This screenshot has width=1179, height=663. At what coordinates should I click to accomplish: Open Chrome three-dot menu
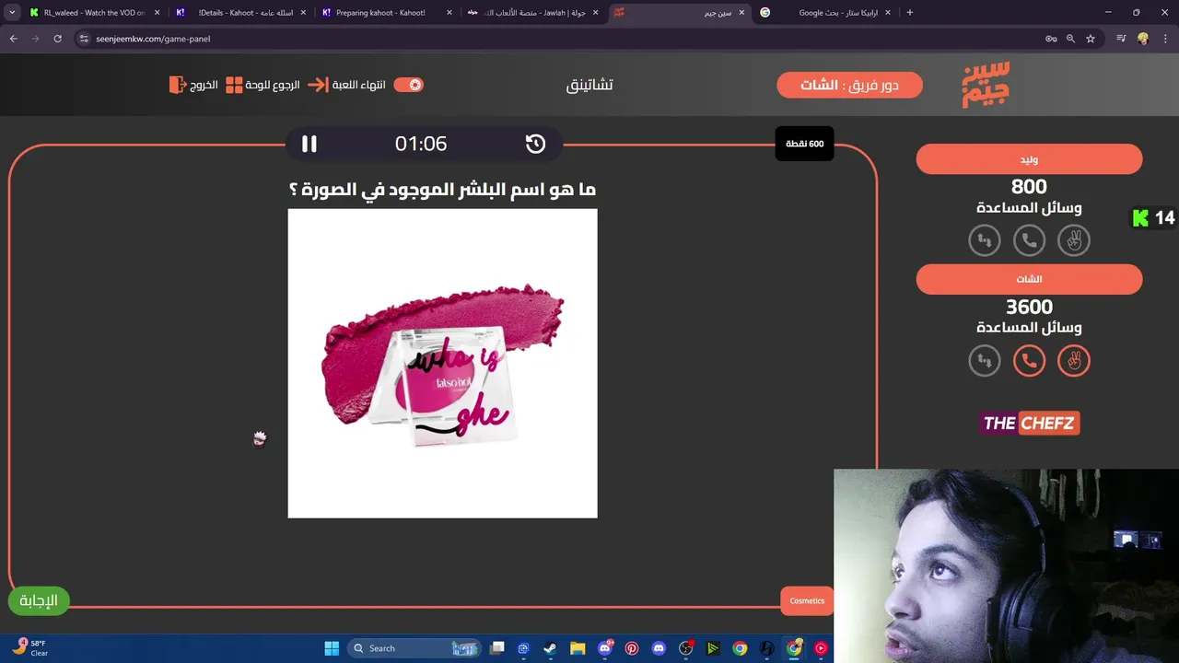point(1164,39)
